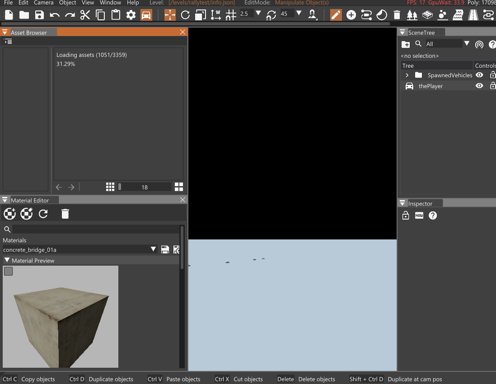The height and width of the screenshot is (384, 496).
Task: Open the rotation snap angle dropdown arrow
Action: tap(299, 13)
